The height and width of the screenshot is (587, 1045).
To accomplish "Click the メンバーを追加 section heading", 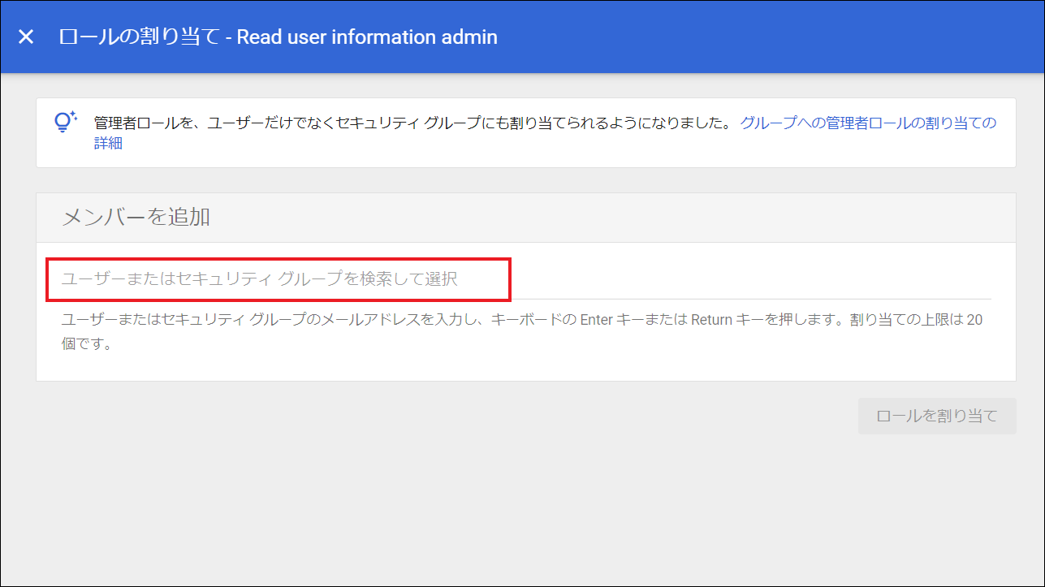I will (136, 217).
